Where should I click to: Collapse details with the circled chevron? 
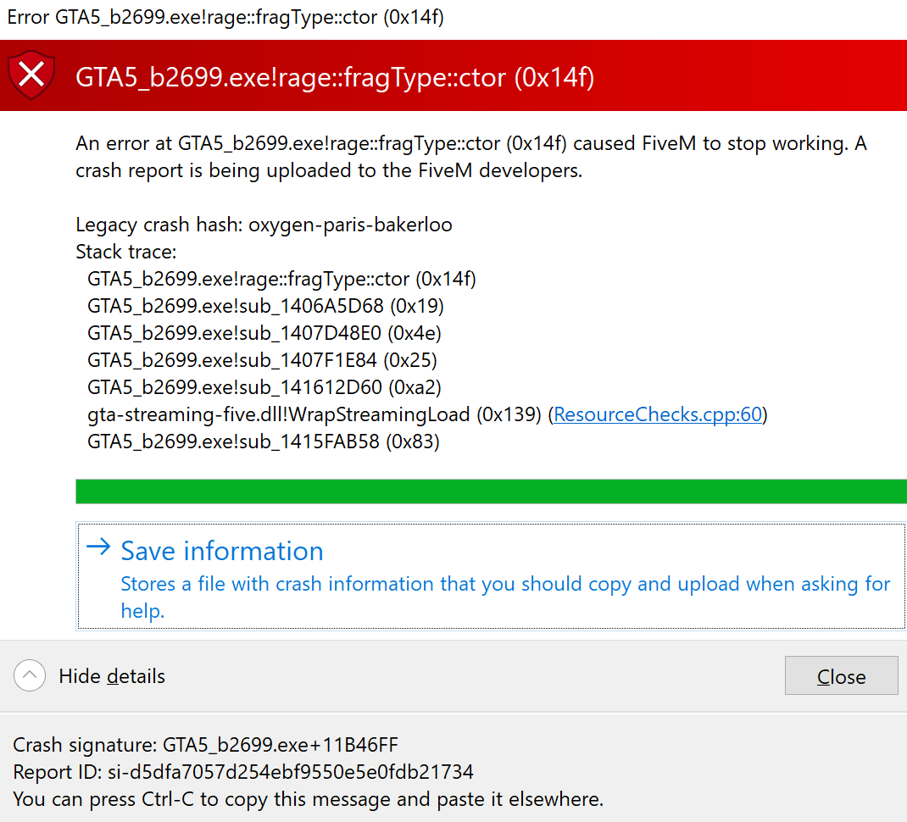coord(30,675)
